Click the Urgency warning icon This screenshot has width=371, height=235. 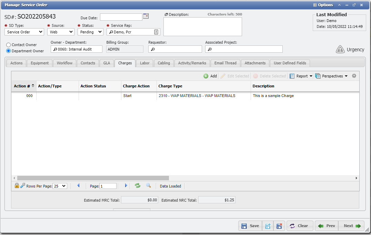pos(340,49)
